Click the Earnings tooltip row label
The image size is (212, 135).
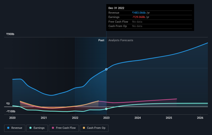[x=114, y=17]
